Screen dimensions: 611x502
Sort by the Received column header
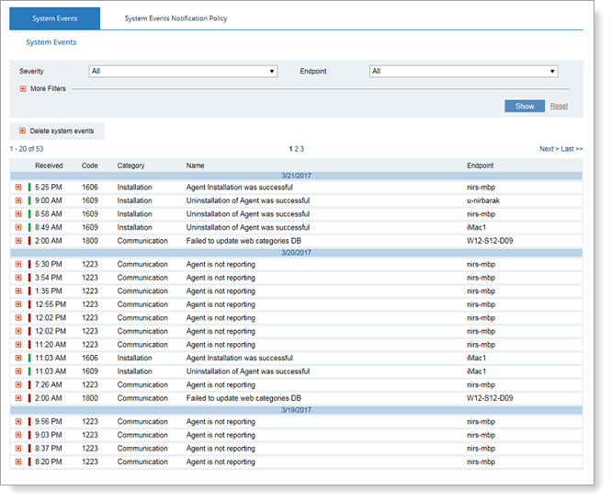49,165
